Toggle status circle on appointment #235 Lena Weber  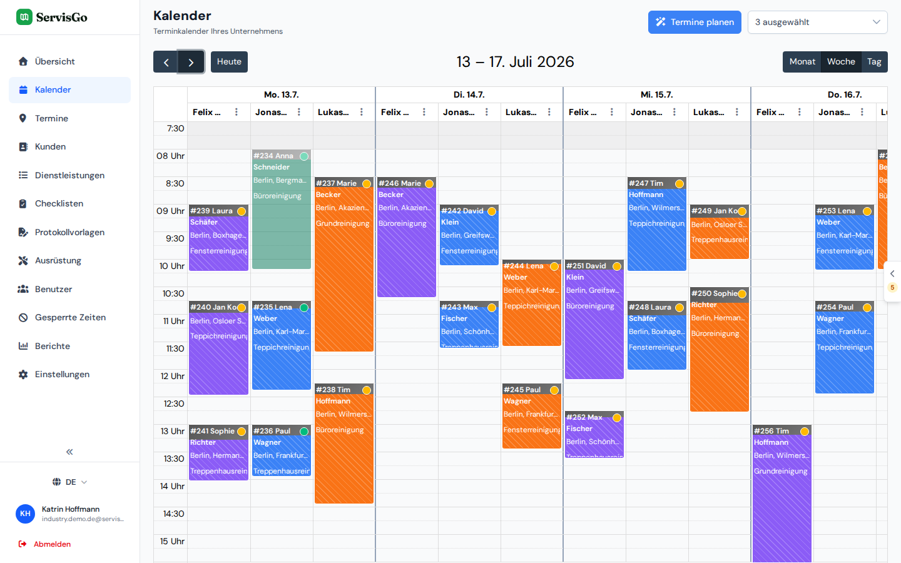[304, 307]
